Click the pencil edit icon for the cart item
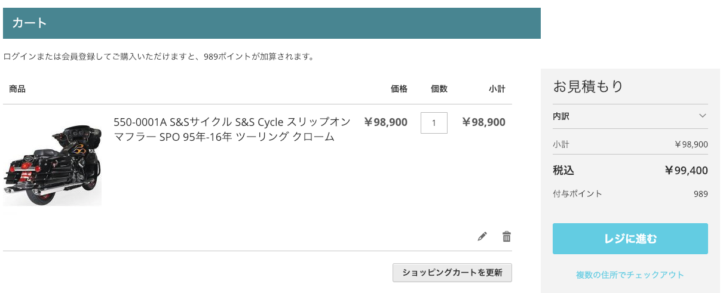The image size is (726, 293). [x=482, y=236]
